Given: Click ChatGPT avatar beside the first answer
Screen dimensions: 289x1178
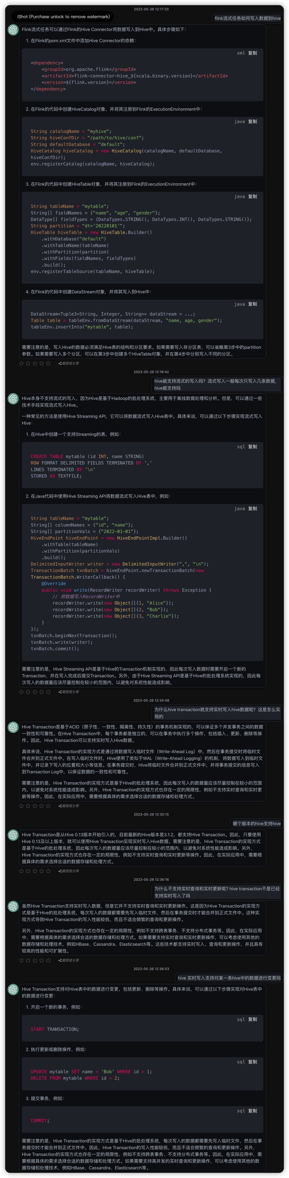Looking at the screenshot, I should coord(13,30).
